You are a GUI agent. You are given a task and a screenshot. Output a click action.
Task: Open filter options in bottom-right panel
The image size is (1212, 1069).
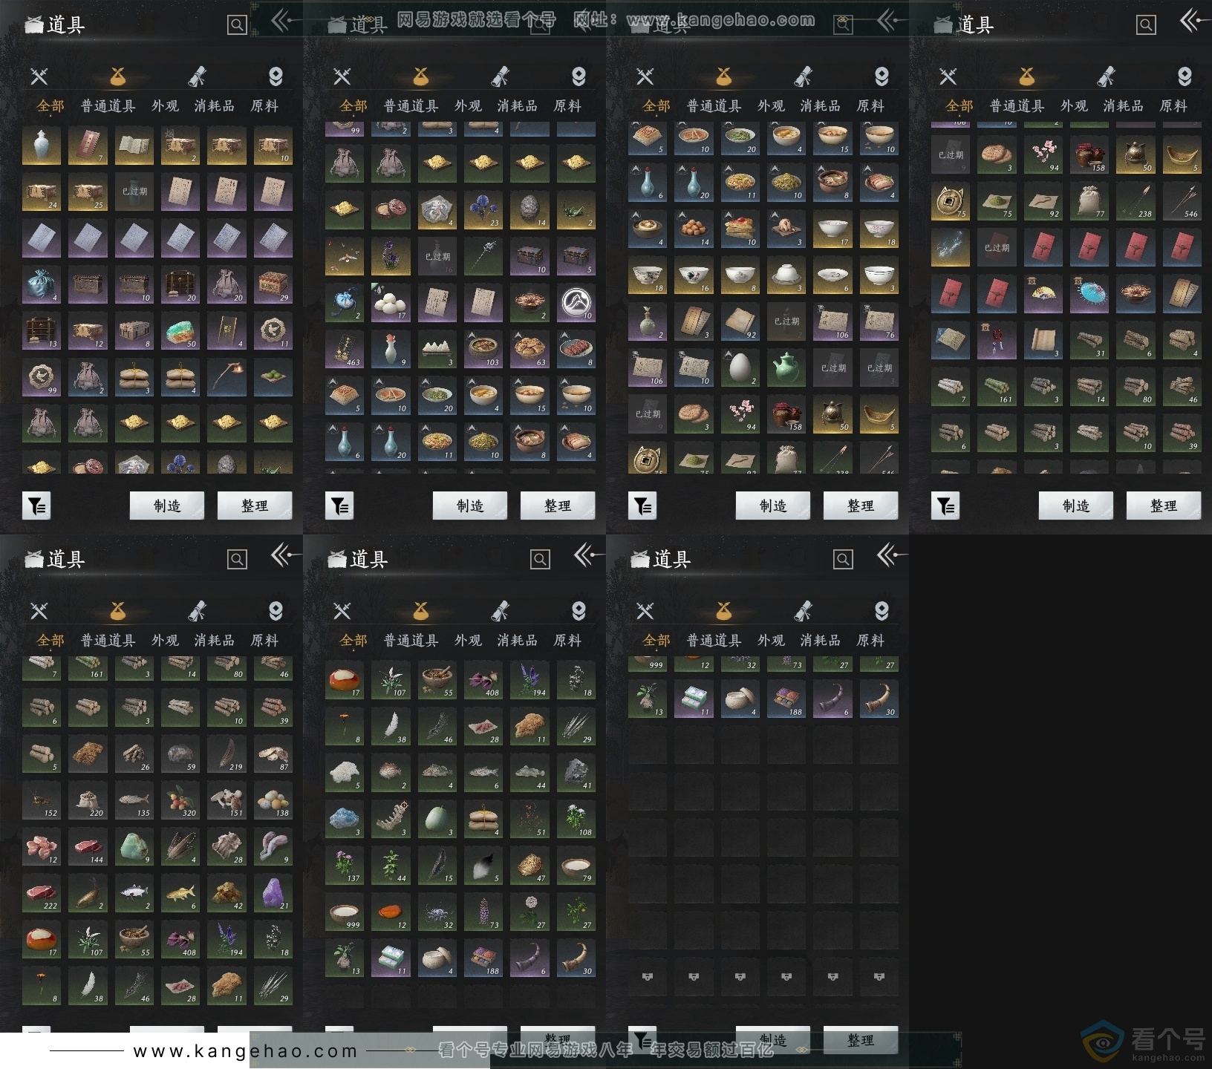(x=642, y=1040)
